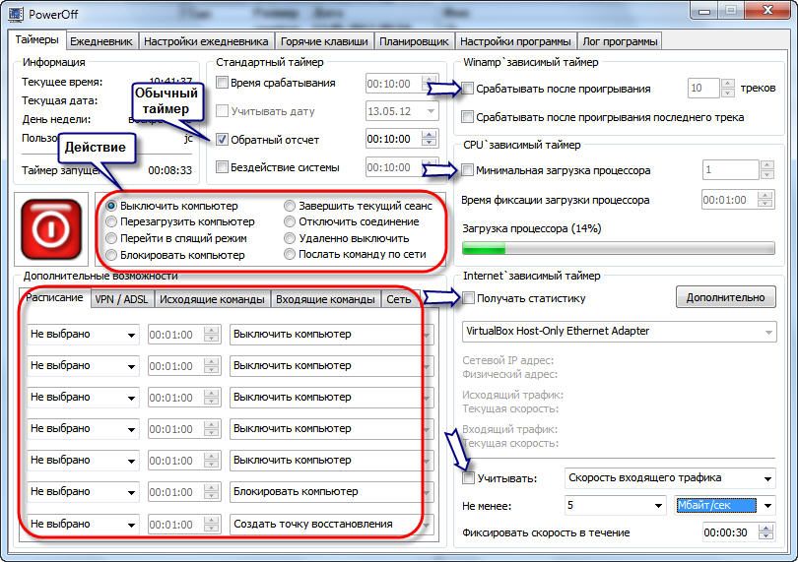Toggle the Получать статистику checkbox

point(469,298)
